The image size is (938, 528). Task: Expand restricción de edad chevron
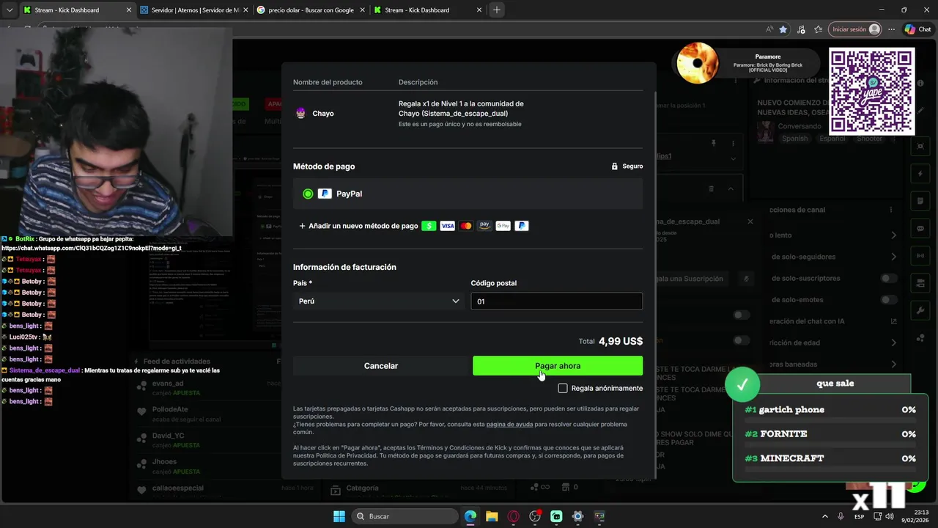pyautogui.click(x=893, y=342)
